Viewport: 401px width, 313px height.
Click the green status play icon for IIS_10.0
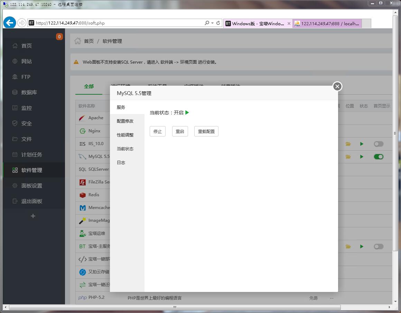point(362,144)
